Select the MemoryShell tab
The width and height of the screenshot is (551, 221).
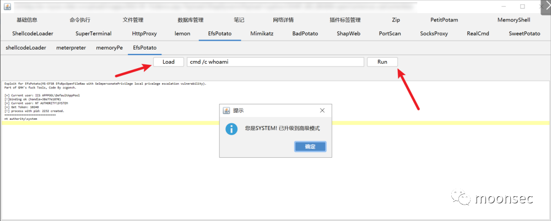tap(514, 20)
